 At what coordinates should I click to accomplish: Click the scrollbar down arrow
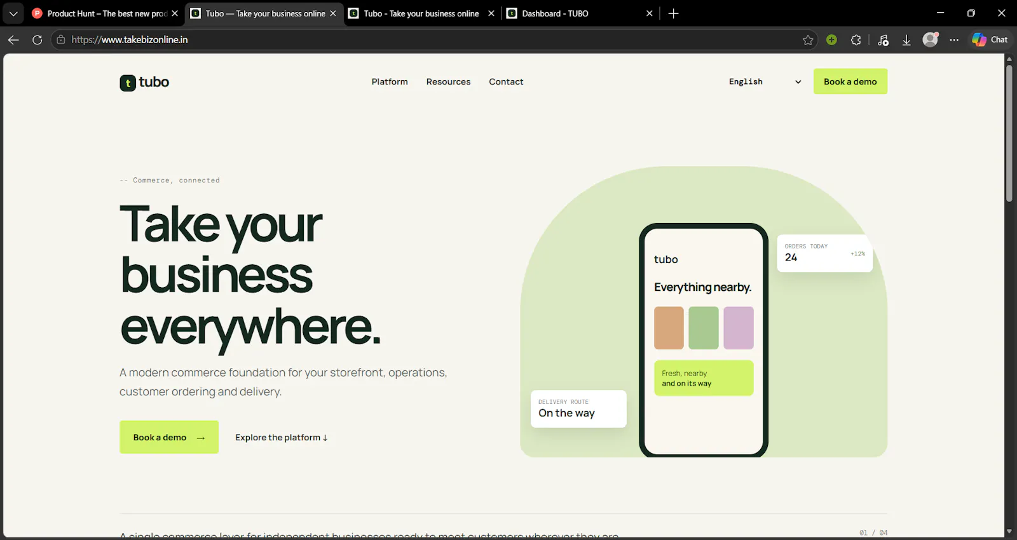(1009, 532)
